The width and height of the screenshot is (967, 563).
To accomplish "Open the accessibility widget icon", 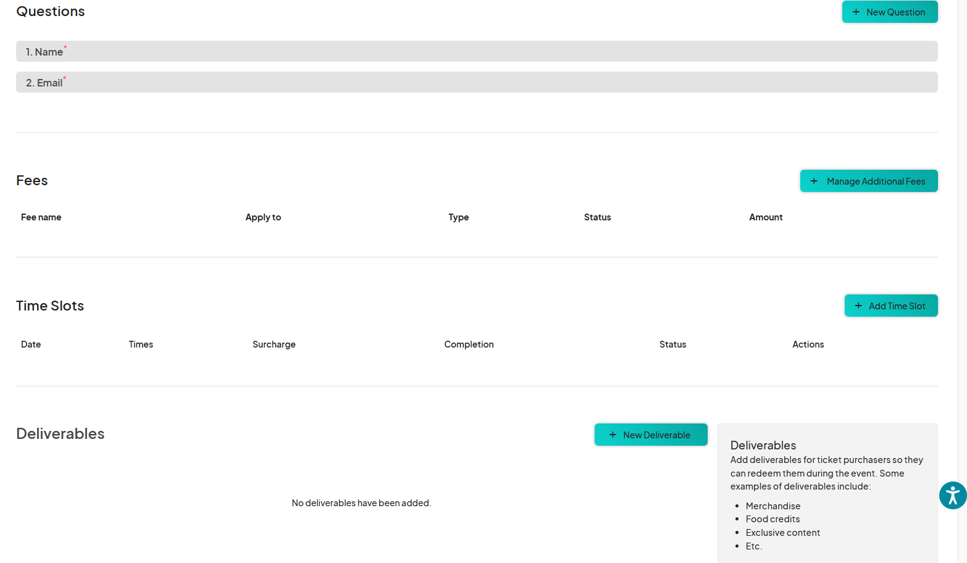I will [x=952, y=495].
